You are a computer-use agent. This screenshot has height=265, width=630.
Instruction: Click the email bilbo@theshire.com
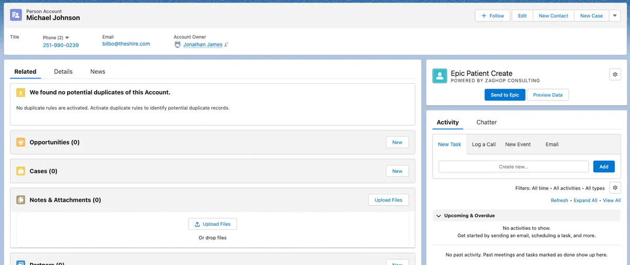tap(126, 44)
